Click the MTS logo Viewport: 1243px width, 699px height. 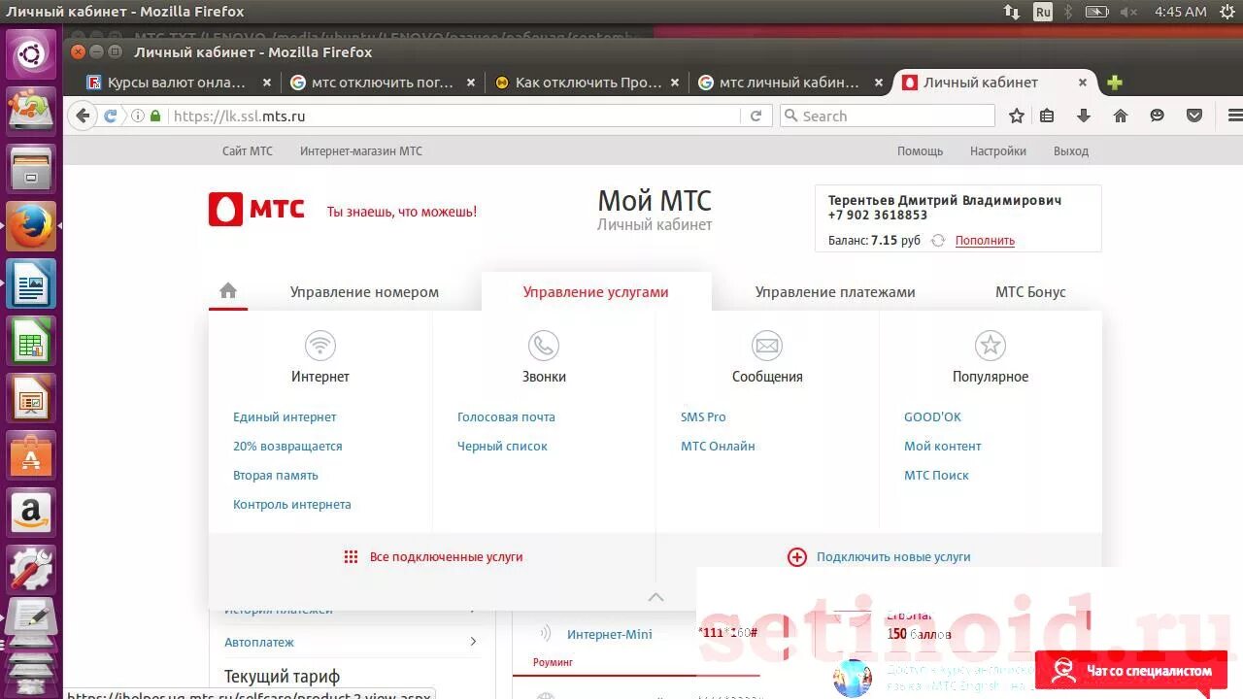(256, 210)
